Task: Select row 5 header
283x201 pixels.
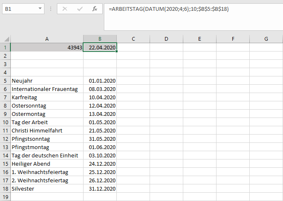Action: coord(5,81)
